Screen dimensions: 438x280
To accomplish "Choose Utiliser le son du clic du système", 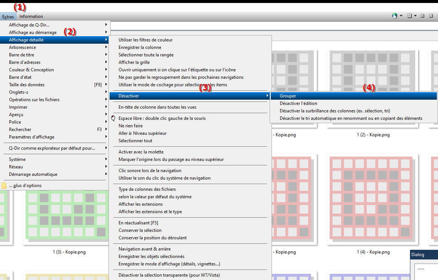I will tap(190, 178).
